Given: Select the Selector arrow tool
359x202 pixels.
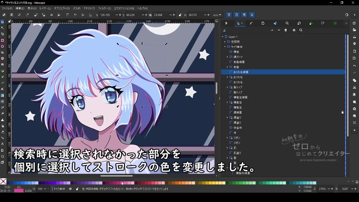Looking at the screenshot, I should (x=3, y=22).
